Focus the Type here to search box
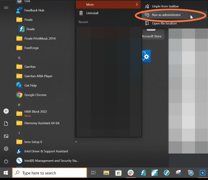 pyautogui.click(x=49, y=173)
